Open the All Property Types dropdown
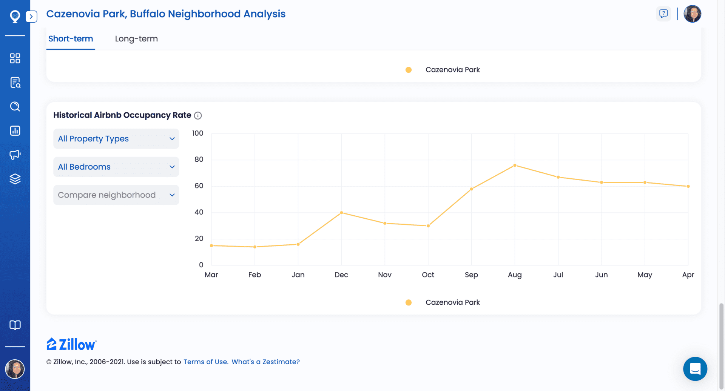 (x=116, y=138)
